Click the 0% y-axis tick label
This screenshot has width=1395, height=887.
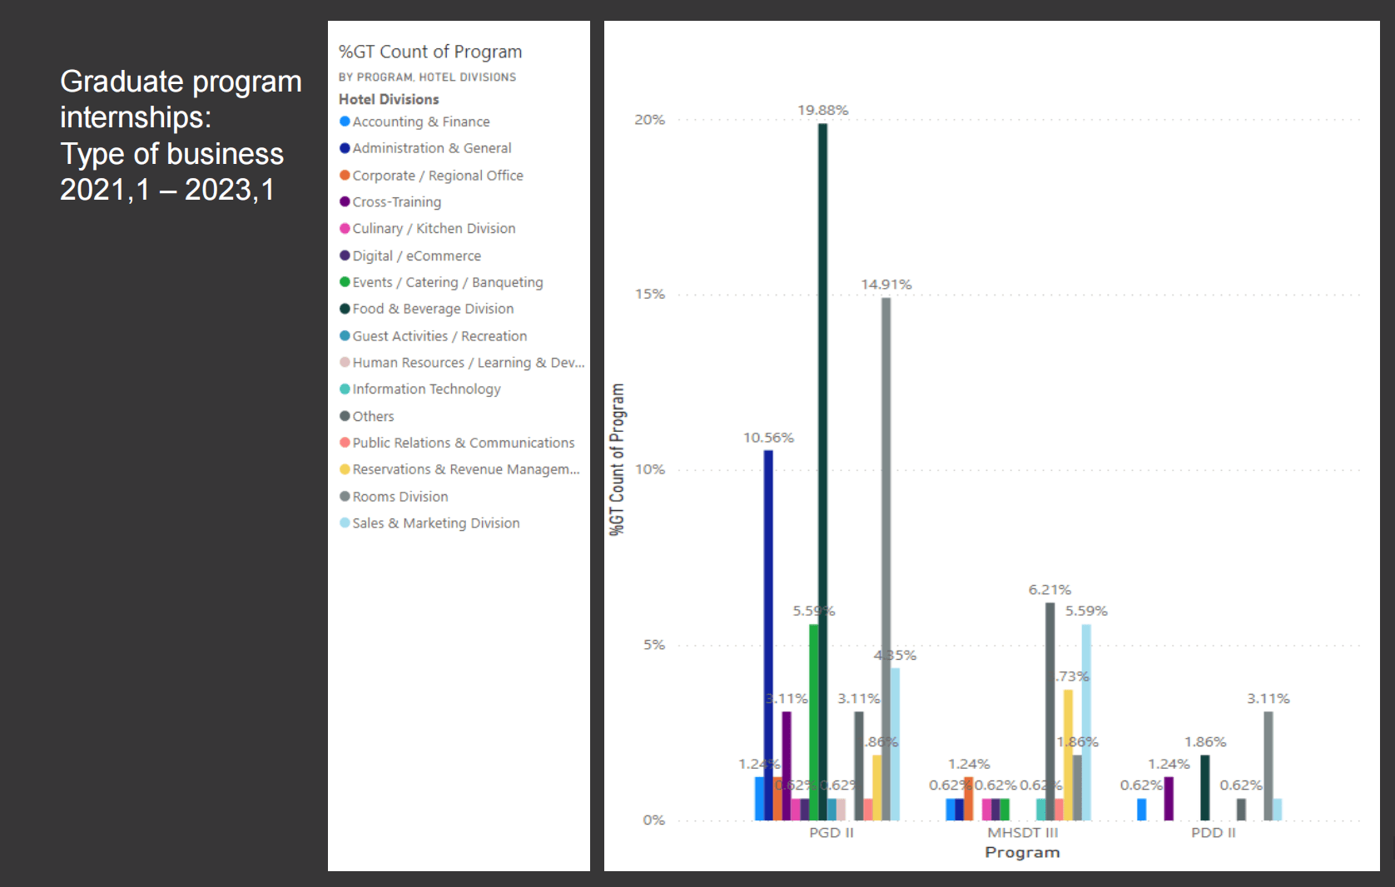[x=653, y=820]
